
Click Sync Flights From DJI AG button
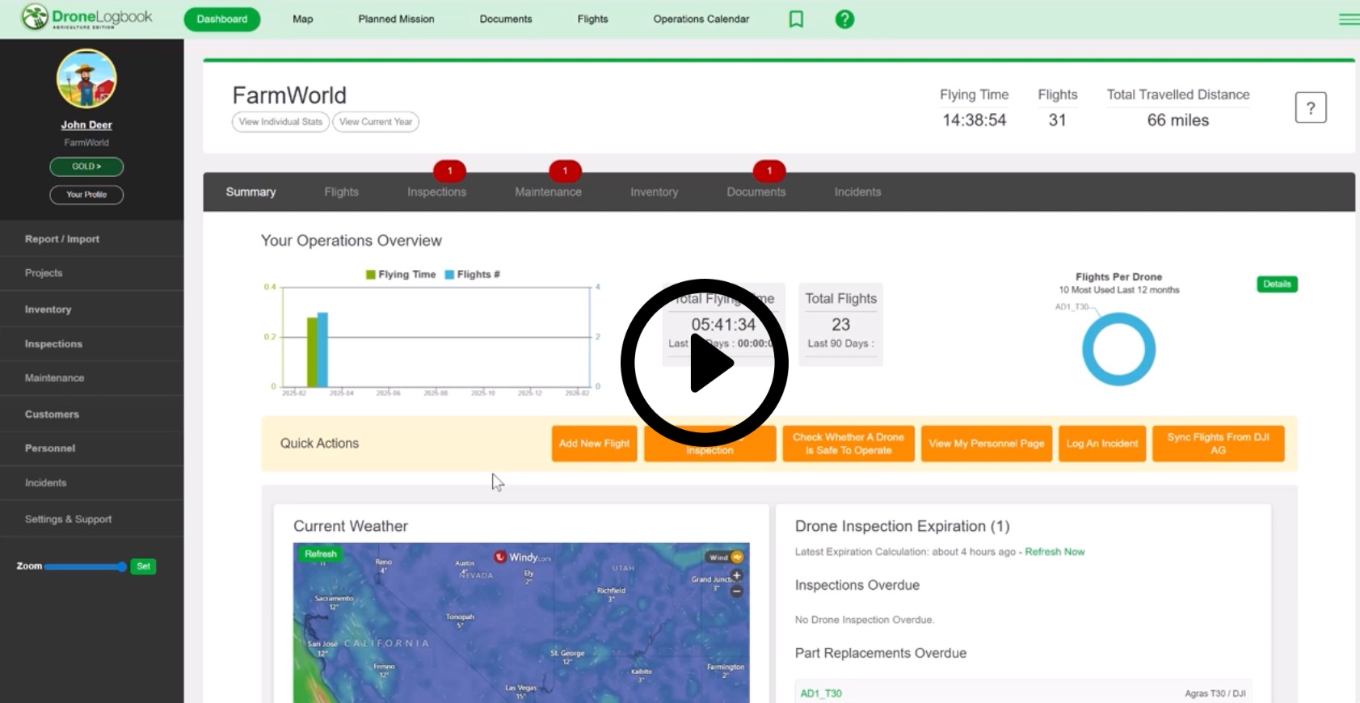1219,444
